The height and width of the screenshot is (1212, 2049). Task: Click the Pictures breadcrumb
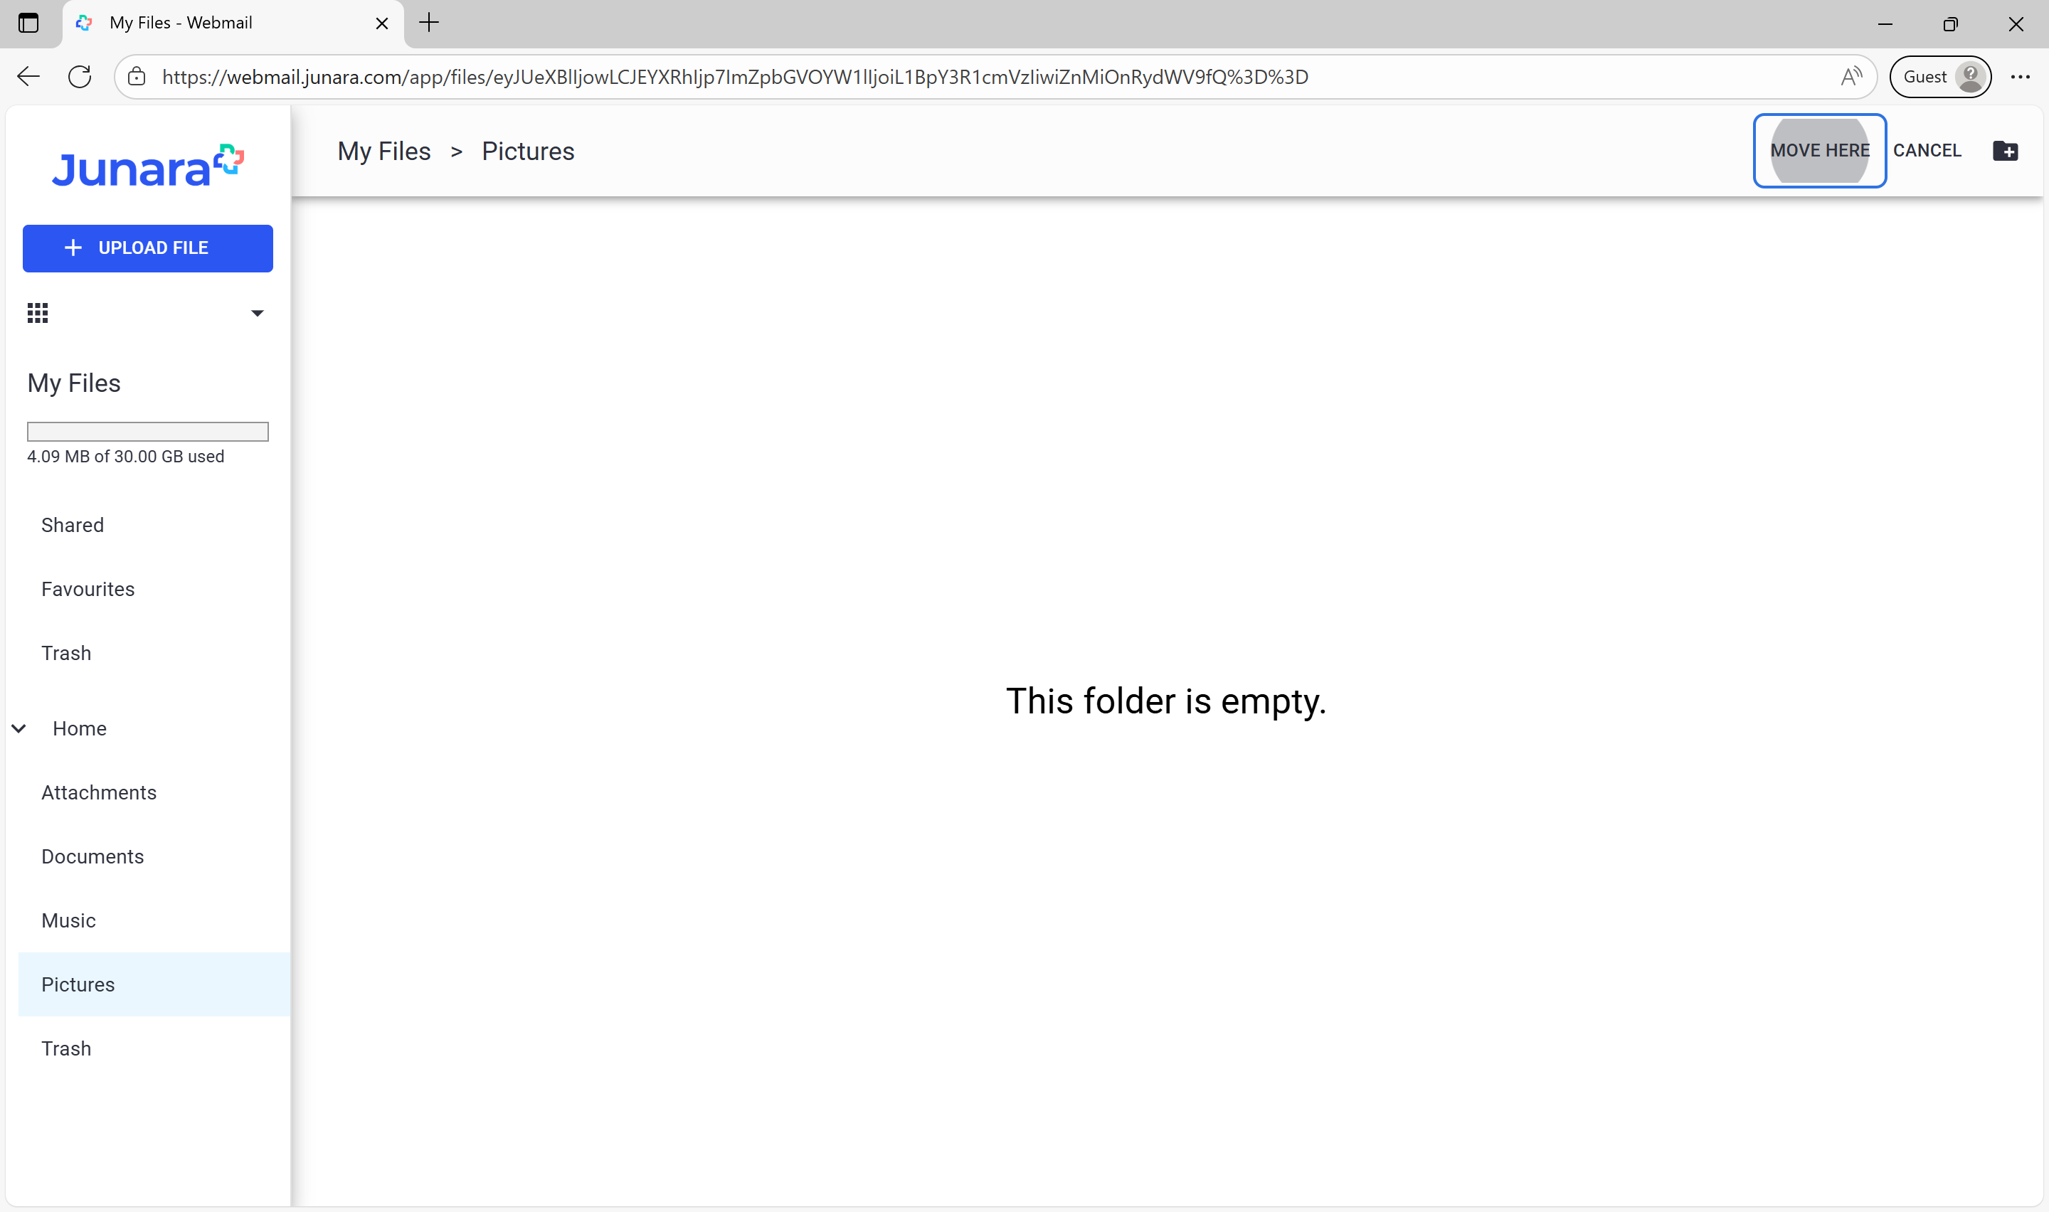coord(528,151)
